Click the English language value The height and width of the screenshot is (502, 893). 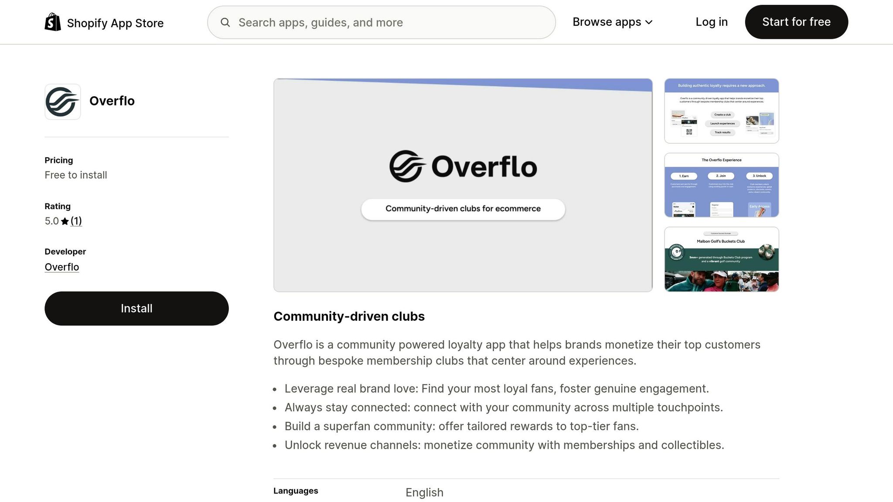424,492
